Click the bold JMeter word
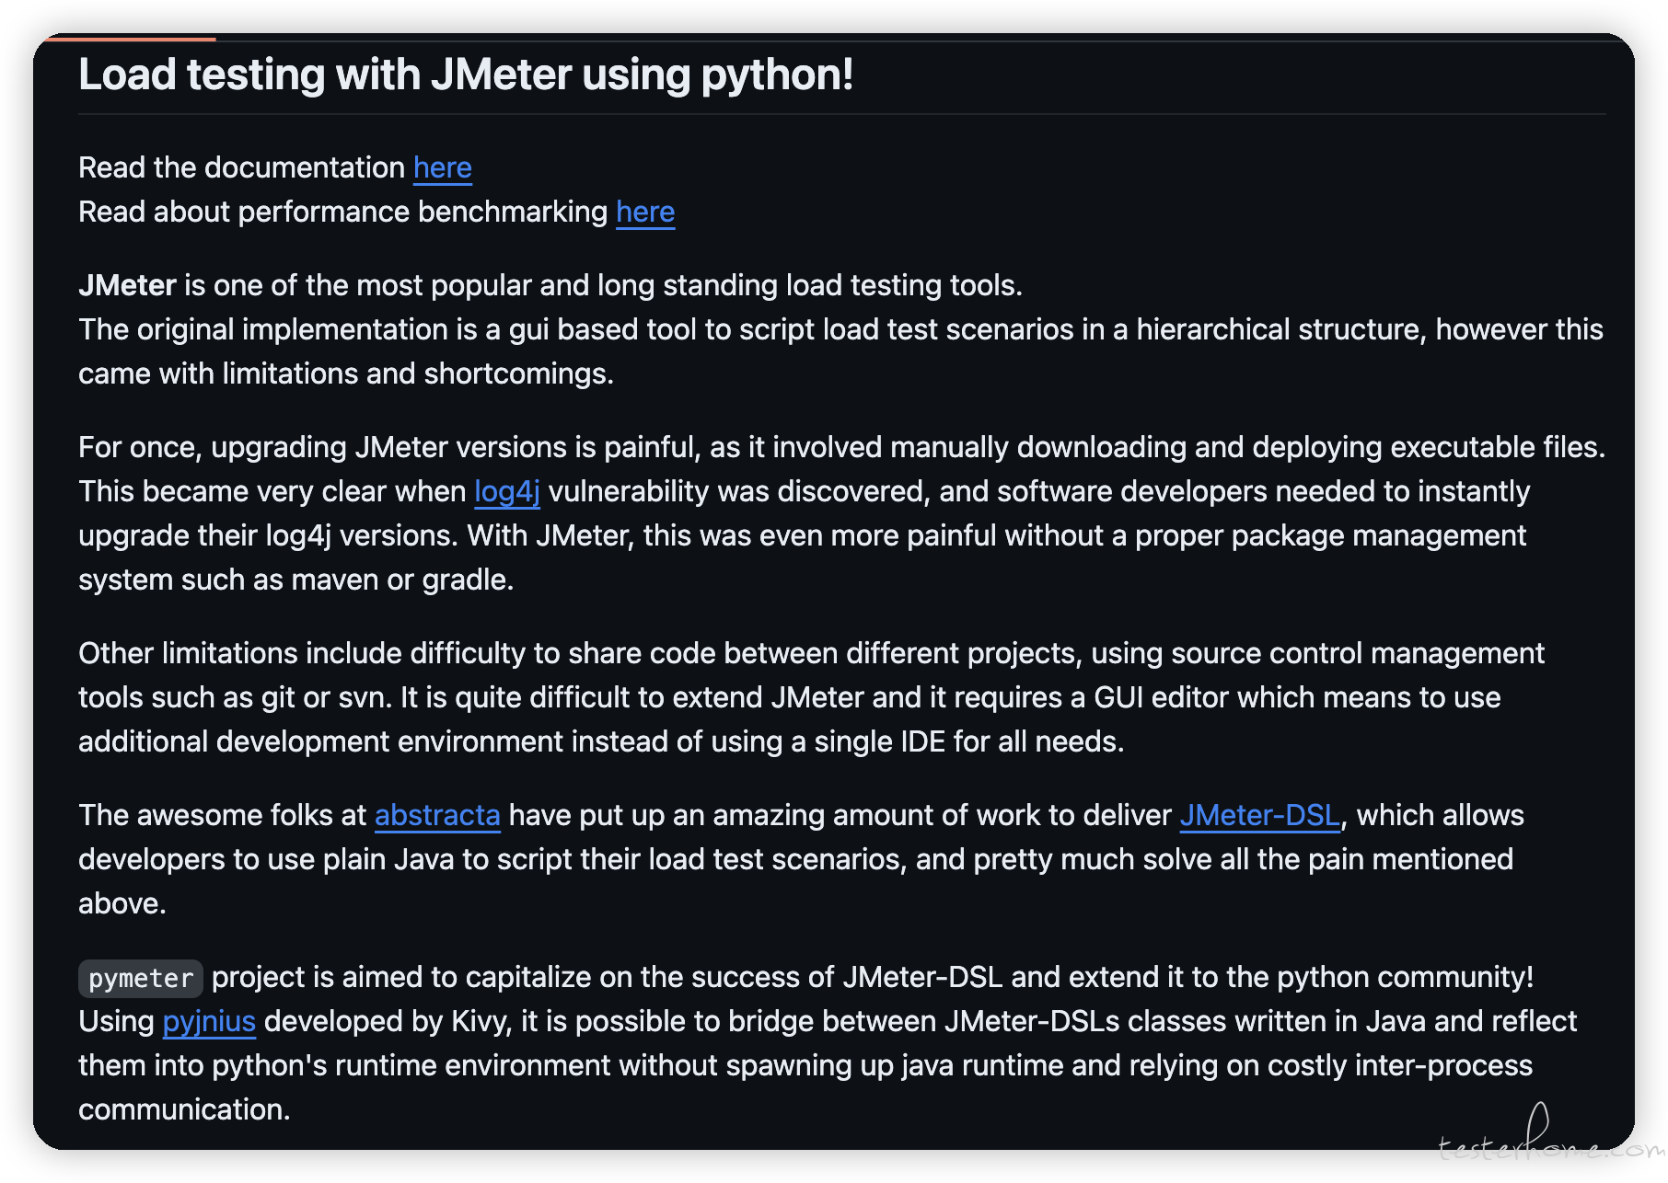 pyautogui.click(x=127, y=286)
